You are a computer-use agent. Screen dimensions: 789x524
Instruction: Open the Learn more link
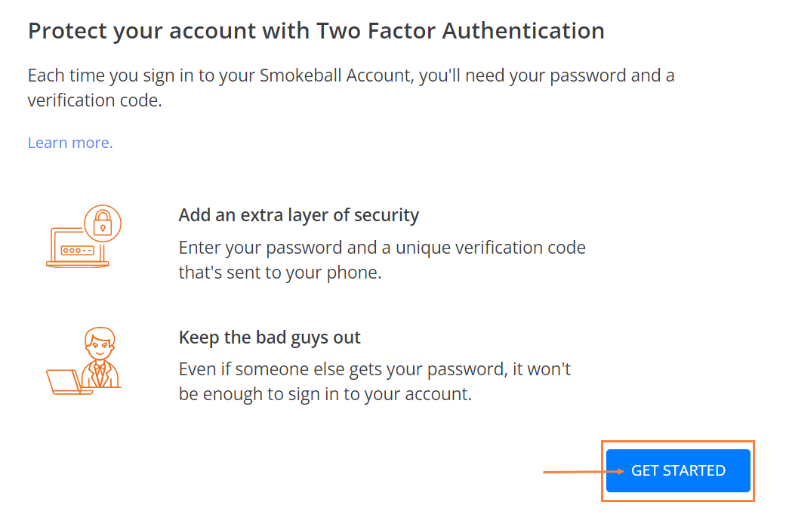(70, 143)
